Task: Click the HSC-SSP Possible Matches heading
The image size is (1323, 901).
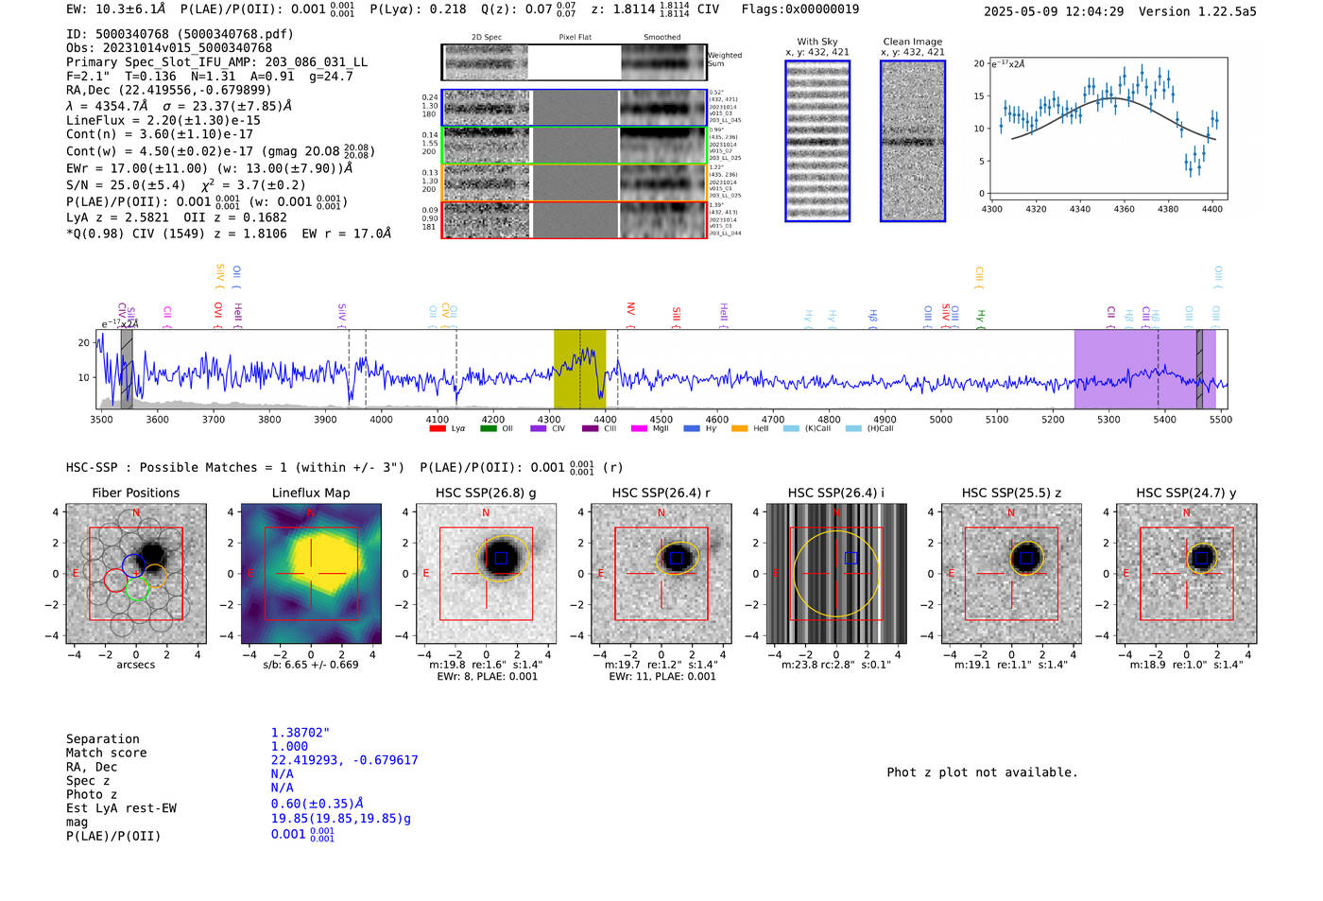Action: click(235, 468)
